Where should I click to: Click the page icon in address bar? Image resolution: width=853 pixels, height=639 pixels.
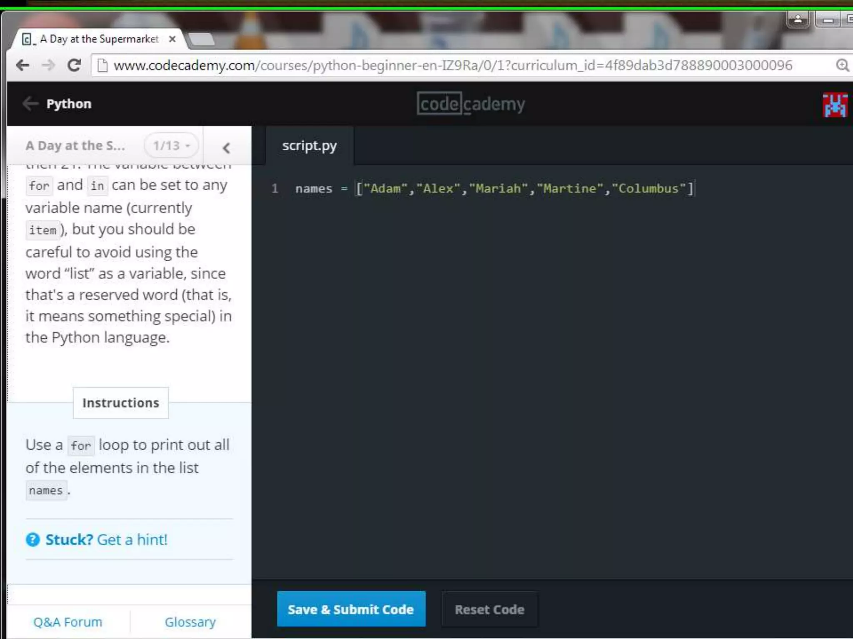pyautogui.click(x=102, y=65)
